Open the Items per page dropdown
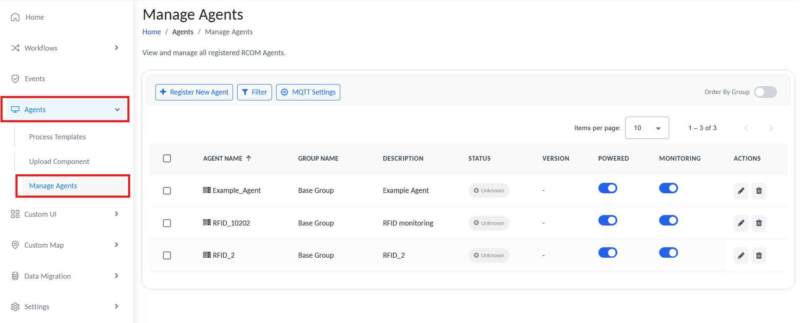 pyautogui.click(x=647, y=128)
